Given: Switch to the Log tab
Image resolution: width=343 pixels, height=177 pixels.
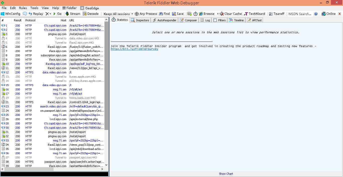Looking at the screenshot, I should pos(205,20).
